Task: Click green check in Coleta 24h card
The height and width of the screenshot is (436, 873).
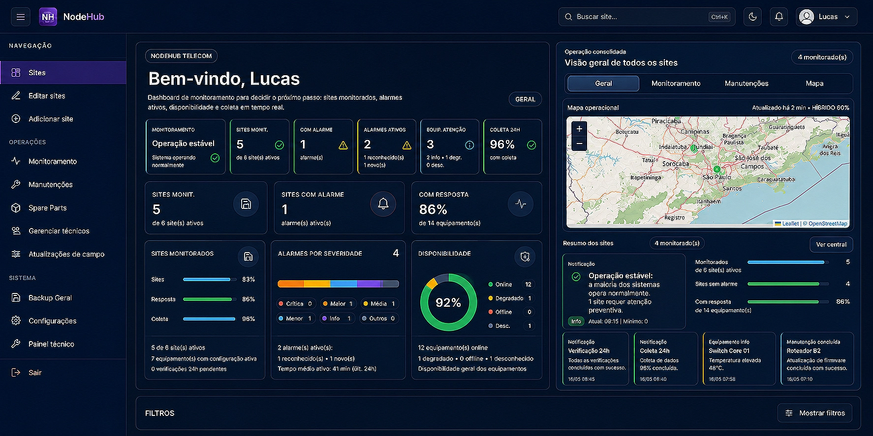Action: [x=531, y=145]
